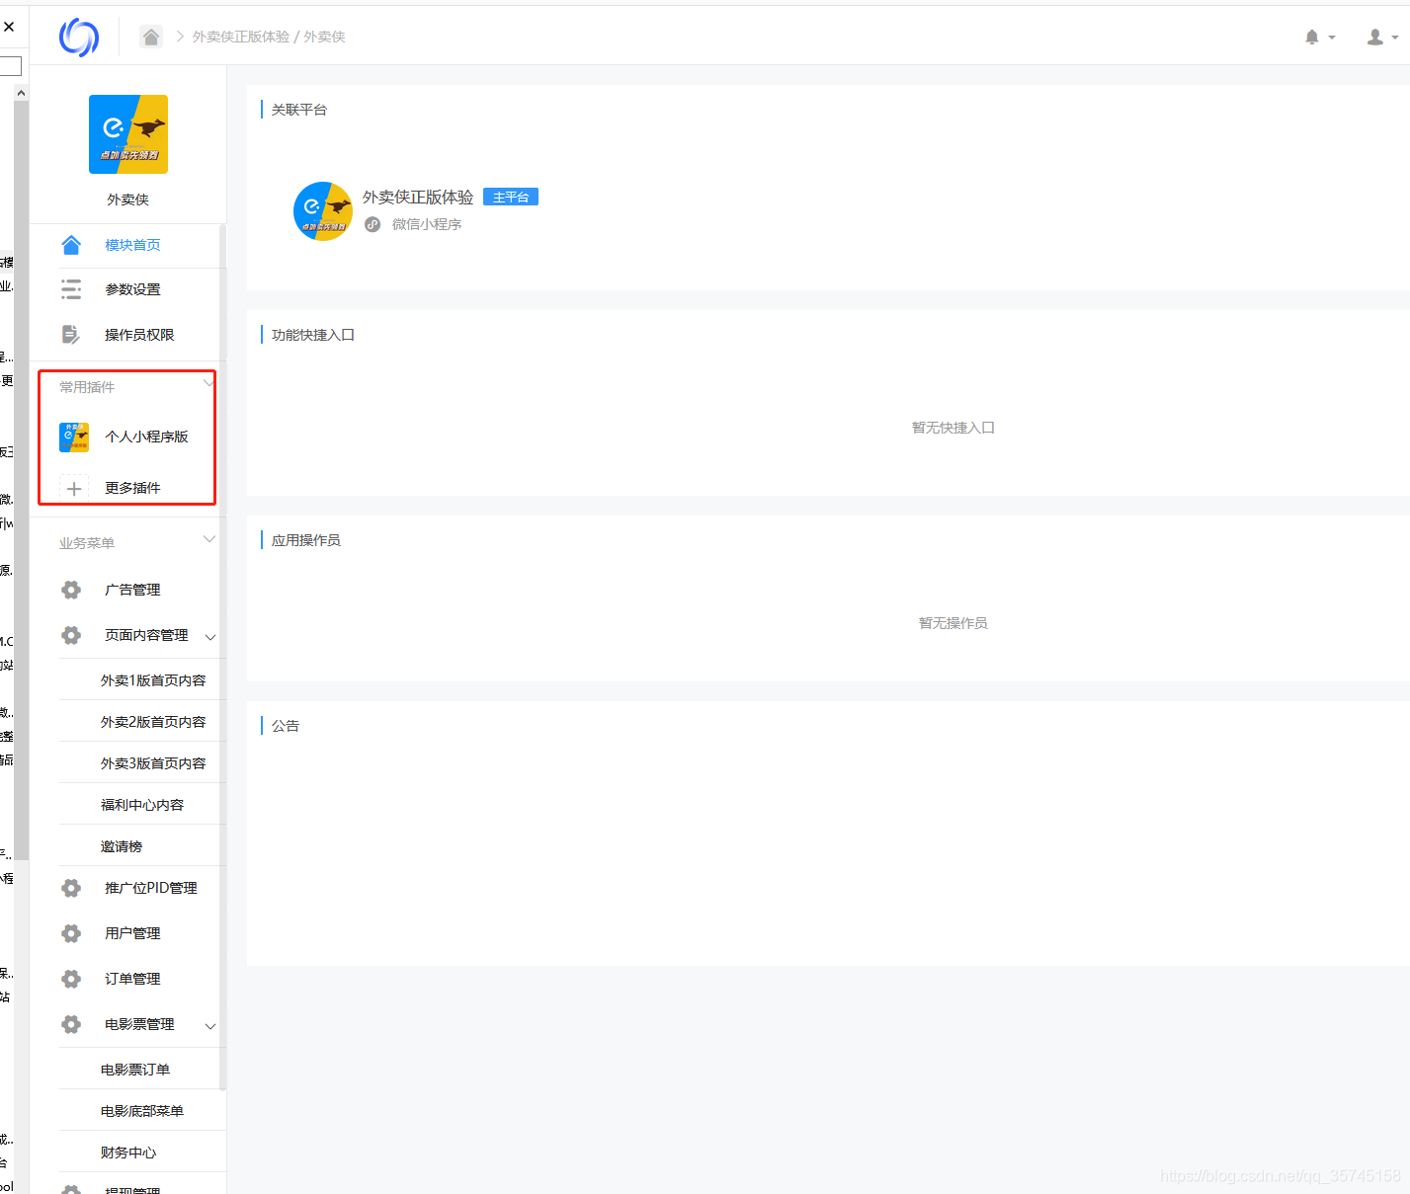Open the notification bell menu

tap(1312, 37)
